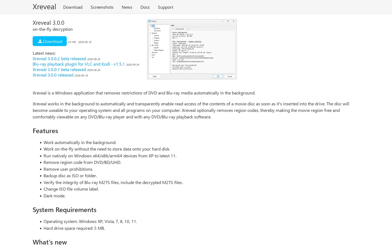Open Blu-ray playback plugin for VLC and Kodi link

coord(79,64)
